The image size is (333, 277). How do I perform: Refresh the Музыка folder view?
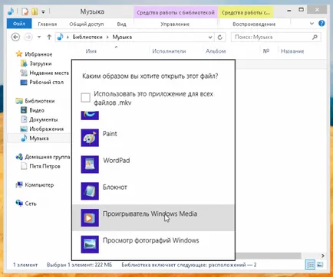pyautogui.click(x=220, y=37)
